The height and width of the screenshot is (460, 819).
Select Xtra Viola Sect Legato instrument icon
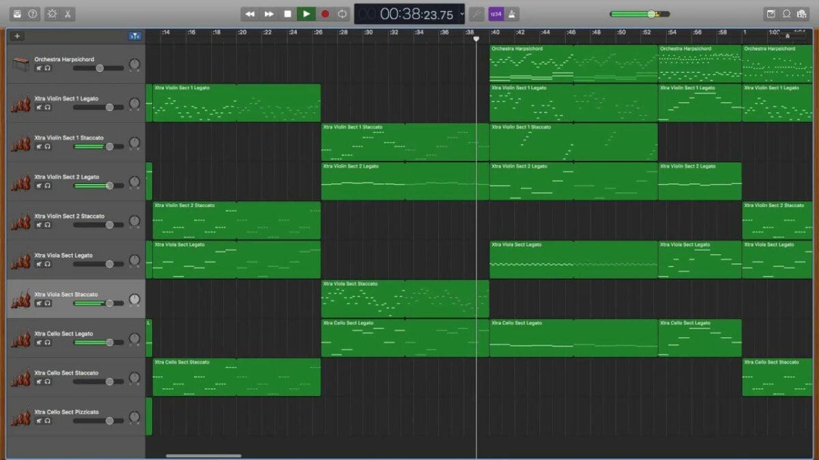click(21, 260)
